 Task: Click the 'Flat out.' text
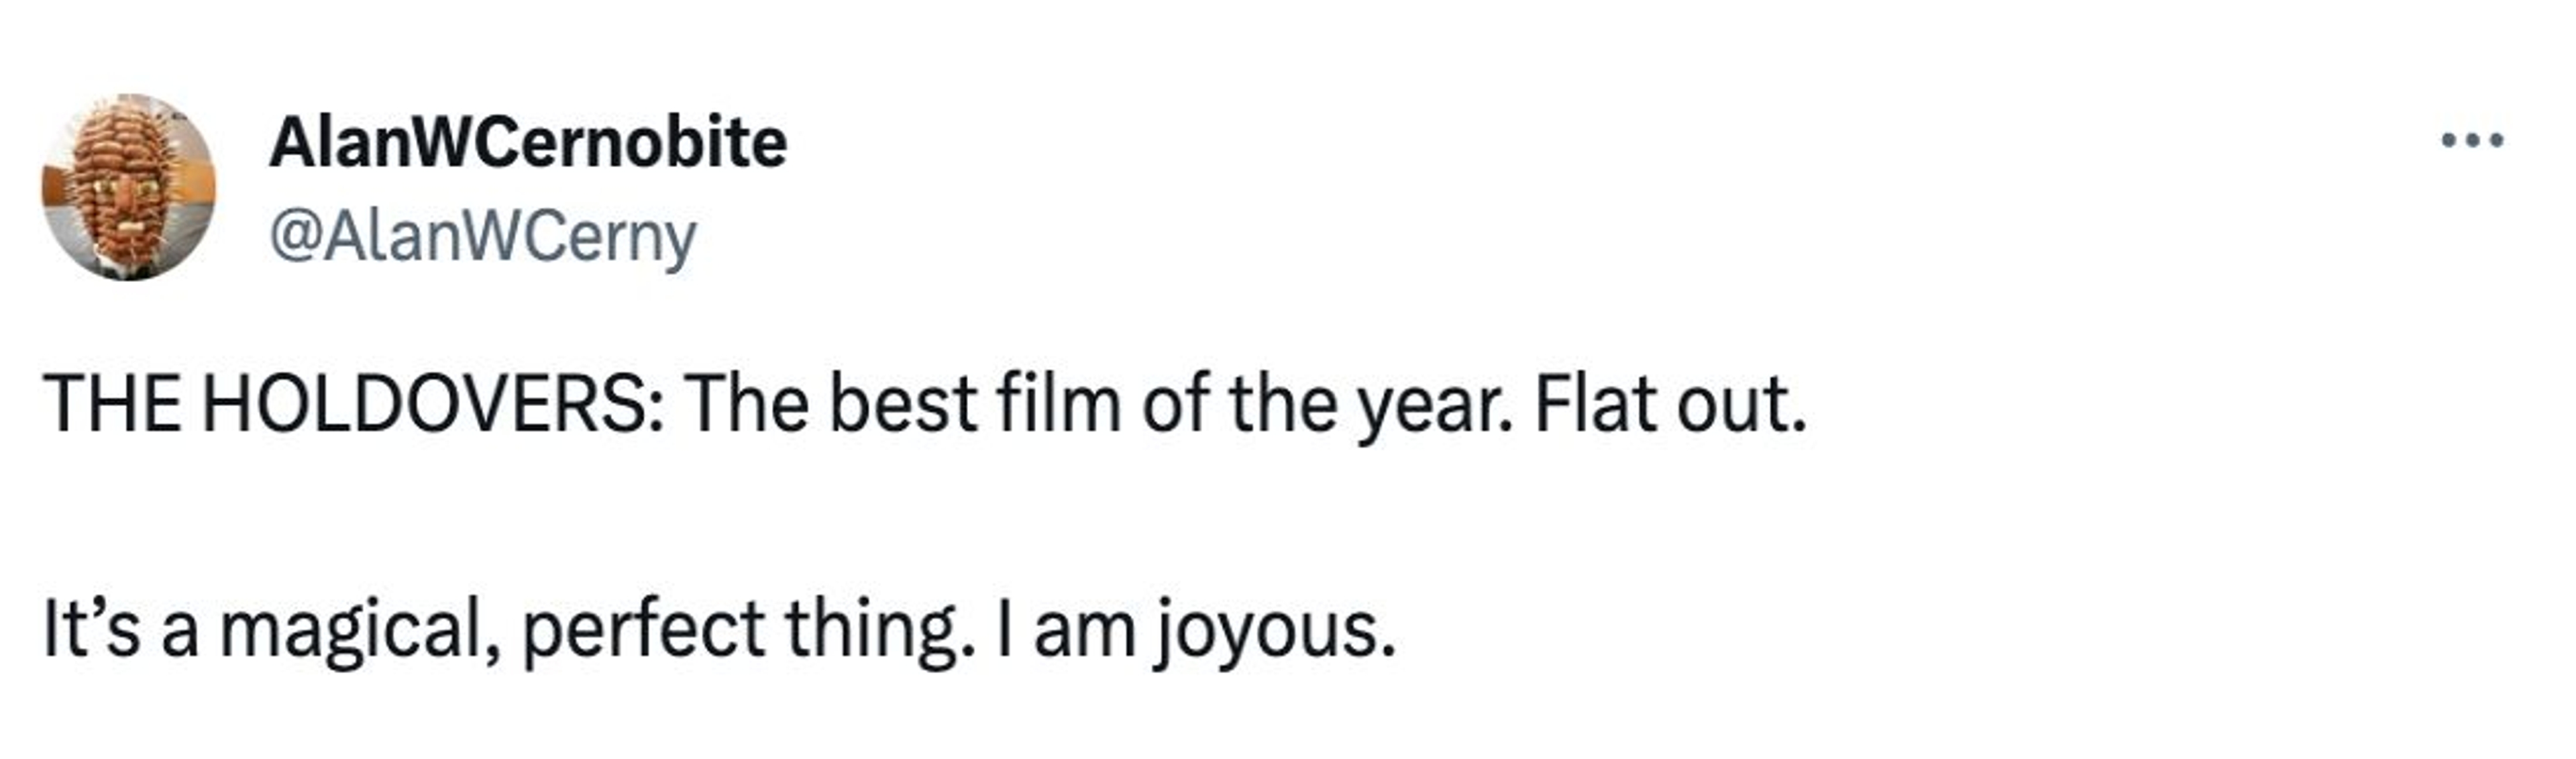click(x=1670, y=405)
